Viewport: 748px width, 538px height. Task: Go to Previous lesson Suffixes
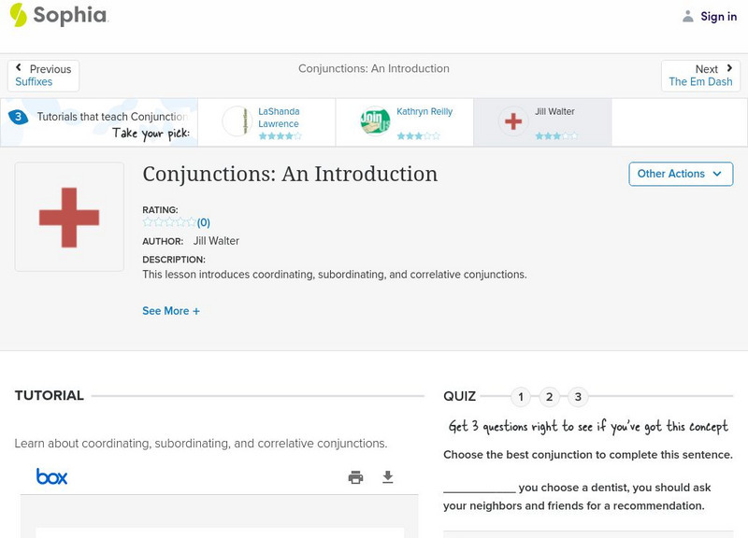point(43,76)
